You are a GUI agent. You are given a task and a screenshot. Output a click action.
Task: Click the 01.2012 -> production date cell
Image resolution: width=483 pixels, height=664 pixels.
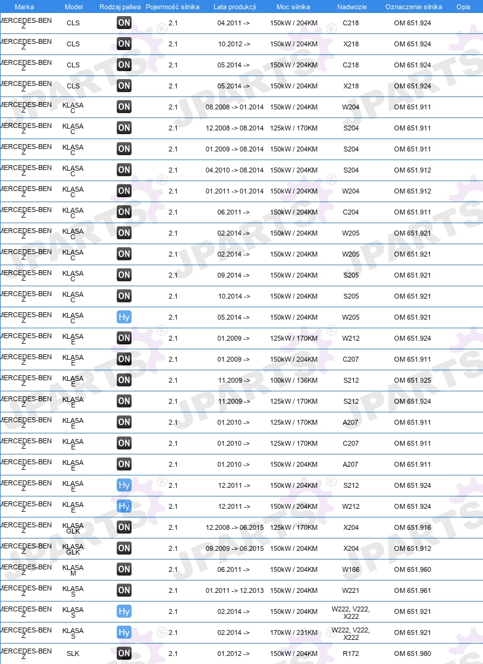click(x=233, y=653)
